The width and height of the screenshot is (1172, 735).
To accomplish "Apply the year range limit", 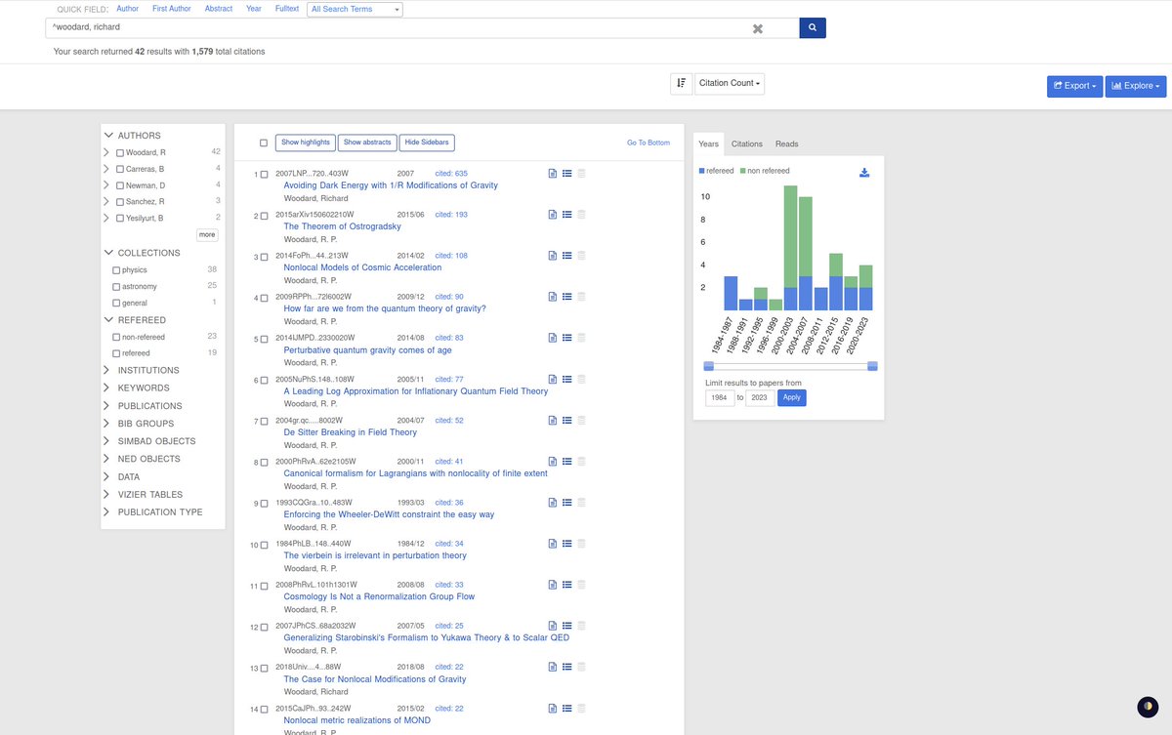I will tap(792, 397).
